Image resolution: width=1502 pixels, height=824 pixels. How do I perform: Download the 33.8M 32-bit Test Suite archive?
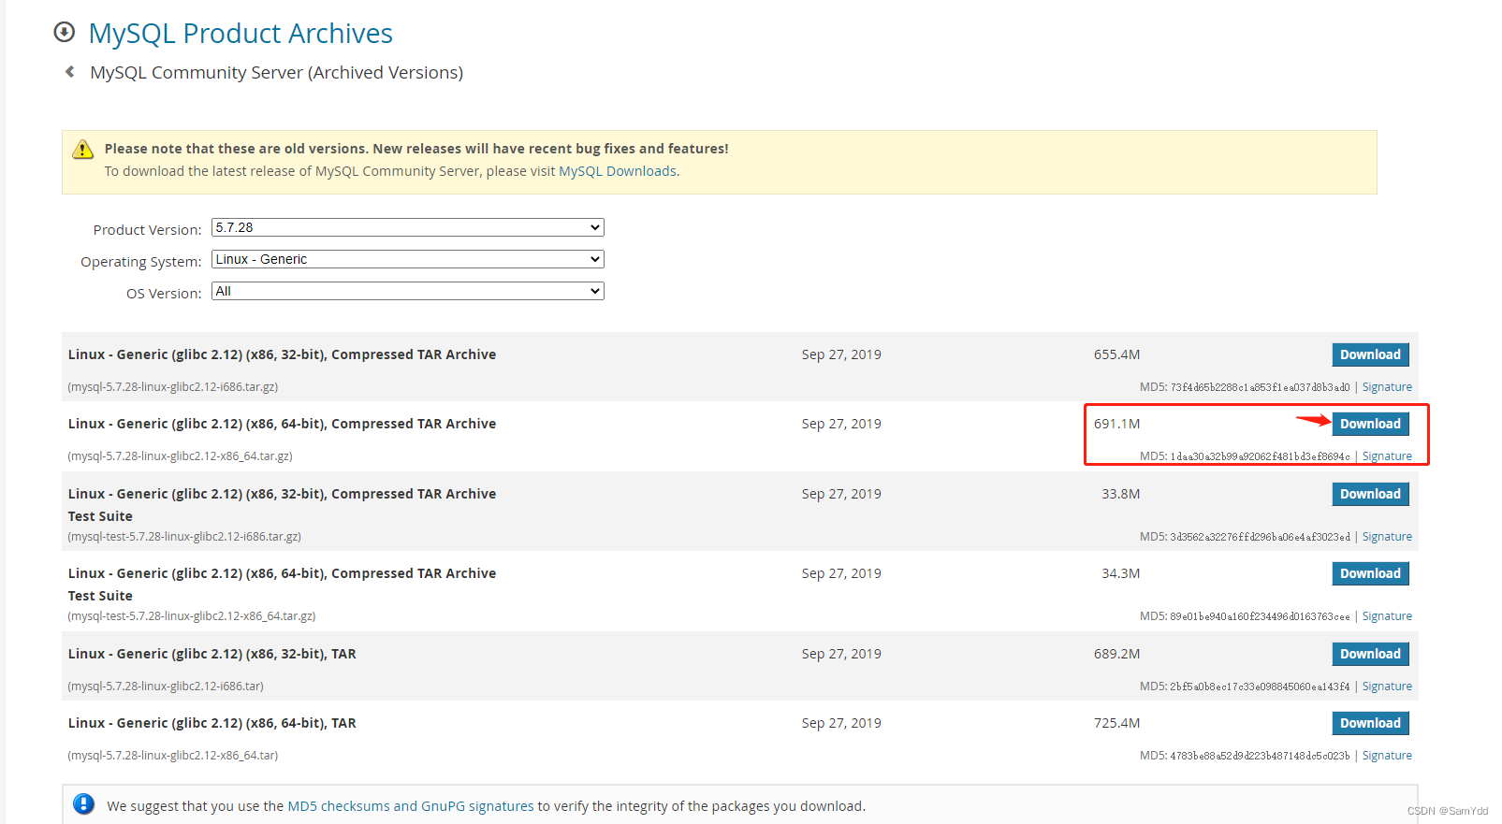(x=1370, y=494)
